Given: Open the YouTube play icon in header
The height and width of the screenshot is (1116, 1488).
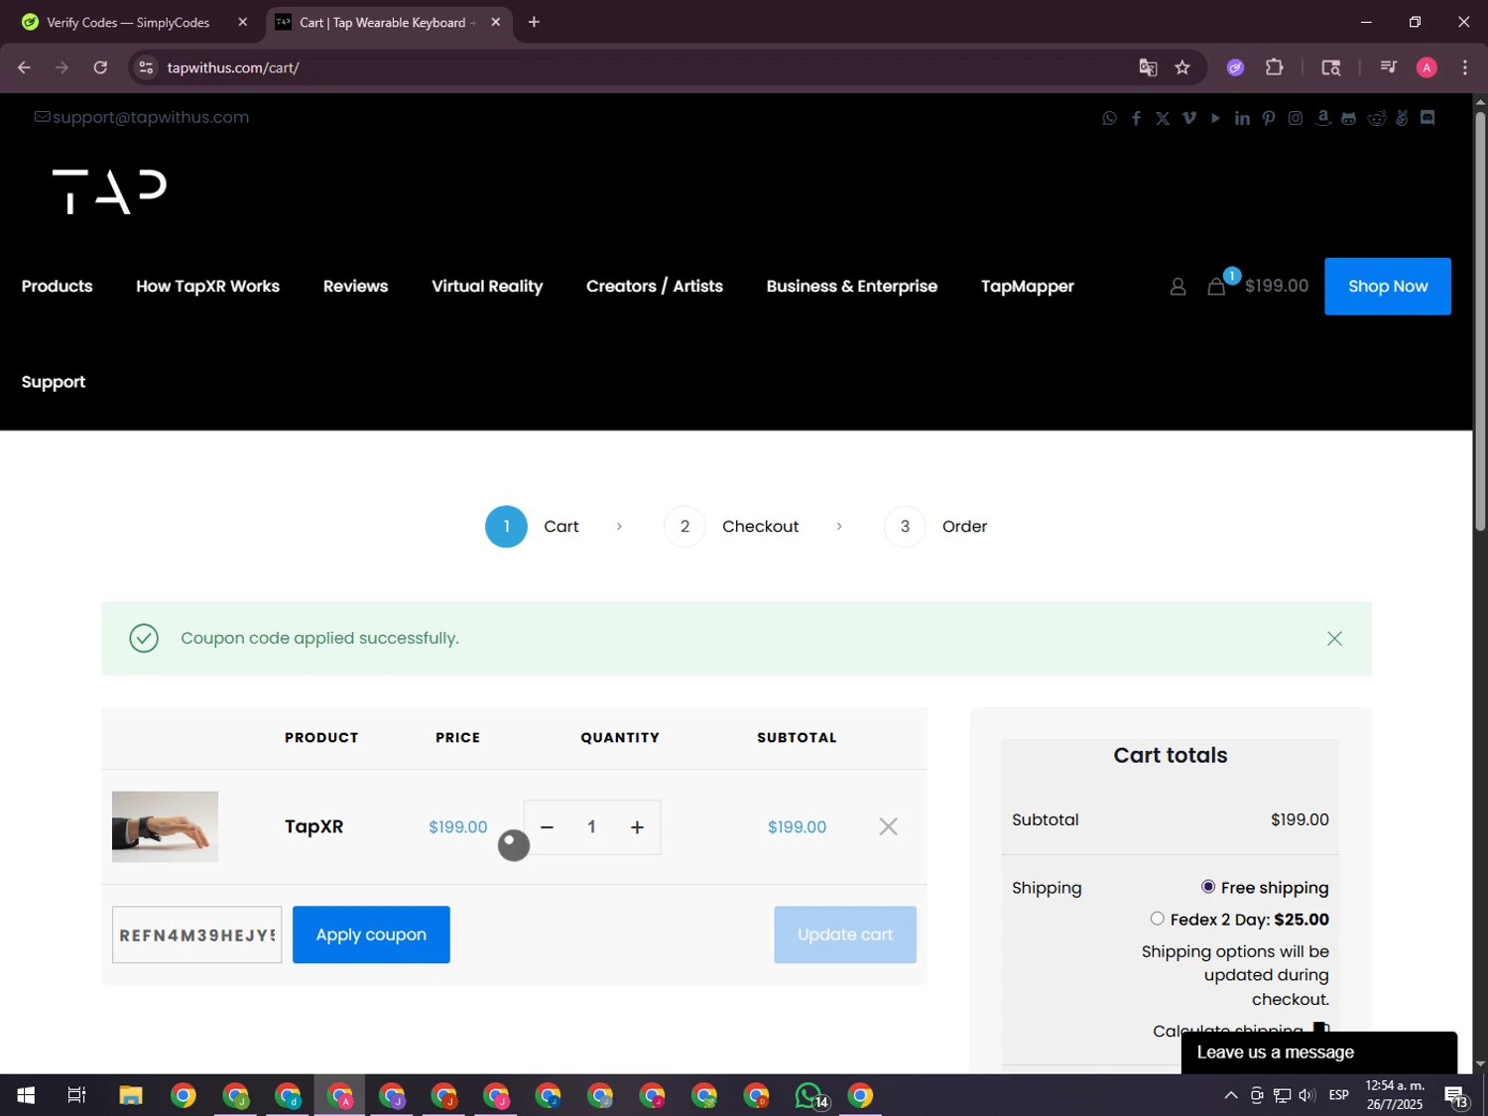Looking at the screenshot, I should coord(1215,118).
